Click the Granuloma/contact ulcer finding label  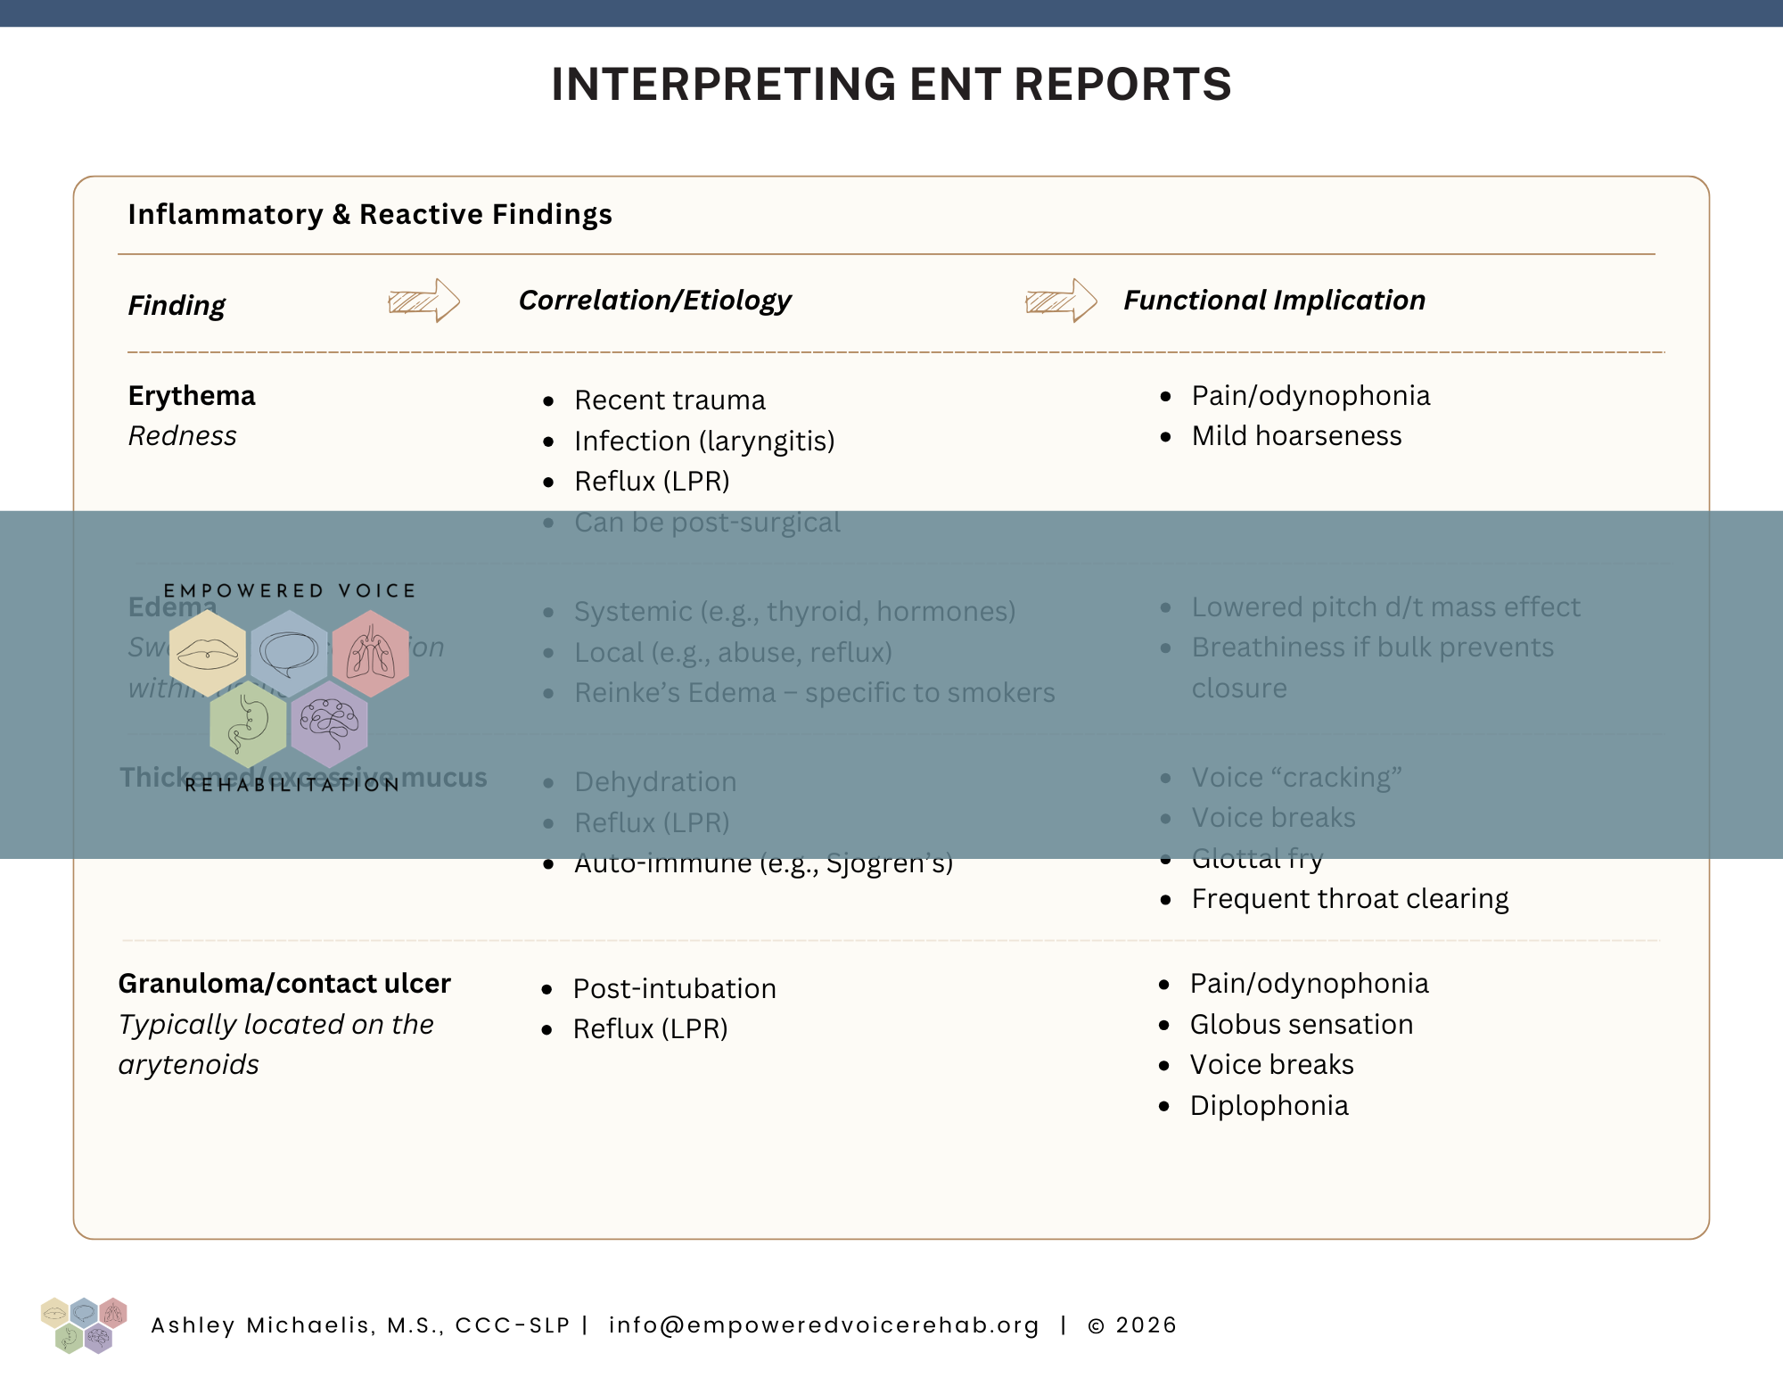point(284,983)
